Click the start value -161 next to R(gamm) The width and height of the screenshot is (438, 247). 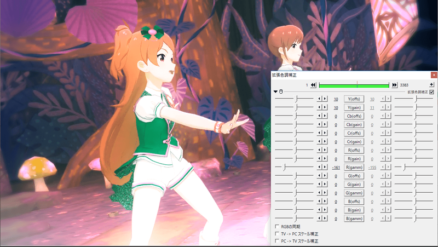click(336, 168)
